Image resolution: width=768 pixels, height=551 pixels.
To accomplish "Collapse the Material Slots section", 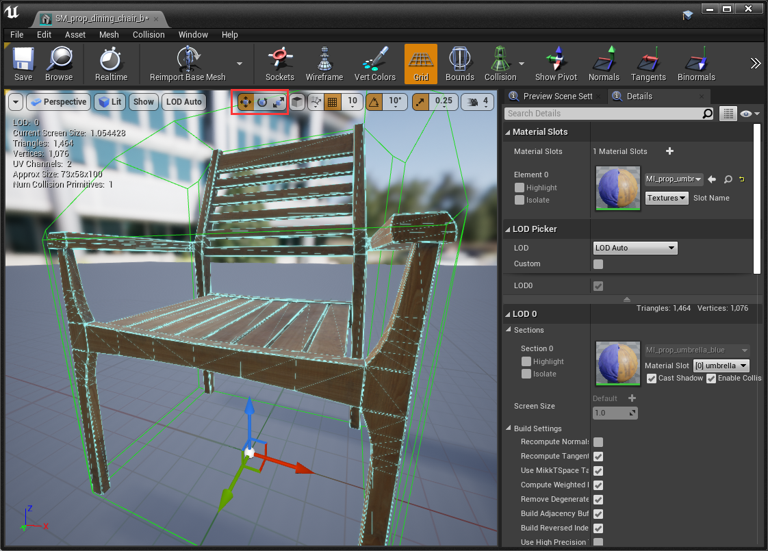I will (508, 132).
